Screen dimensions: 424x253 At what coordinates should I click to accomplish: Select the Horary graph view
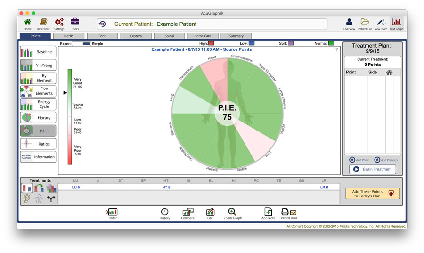click(x=38, y=118)
